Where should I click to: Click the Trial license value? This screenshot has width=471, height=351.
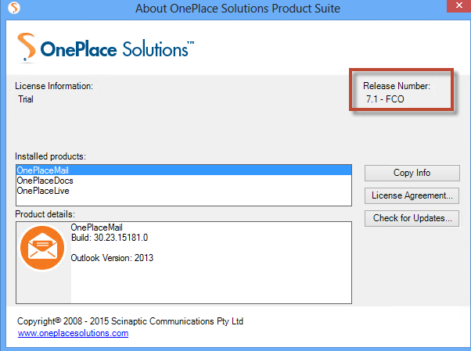[26, 99]
